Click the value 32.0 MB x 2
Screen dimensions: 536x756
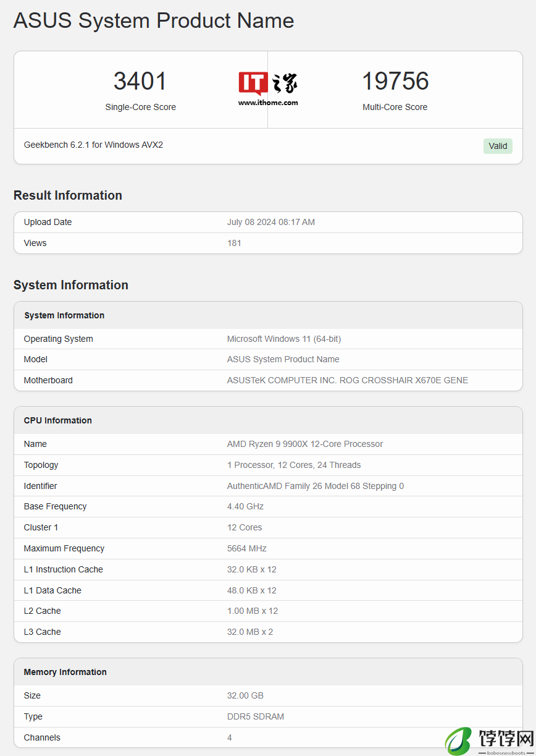point(250,632)
